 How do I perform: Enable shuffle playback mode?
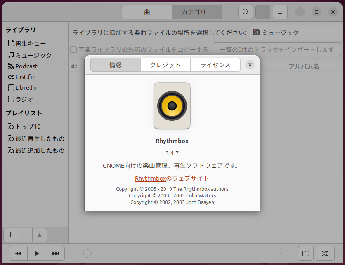click(325, 253)
